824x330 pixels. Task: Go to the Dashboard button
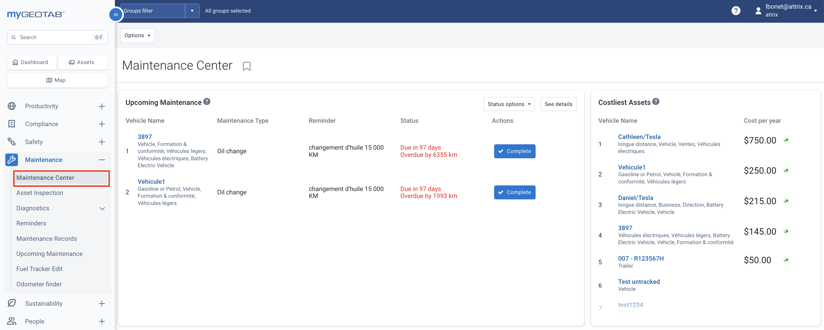(x=32, y=62)
